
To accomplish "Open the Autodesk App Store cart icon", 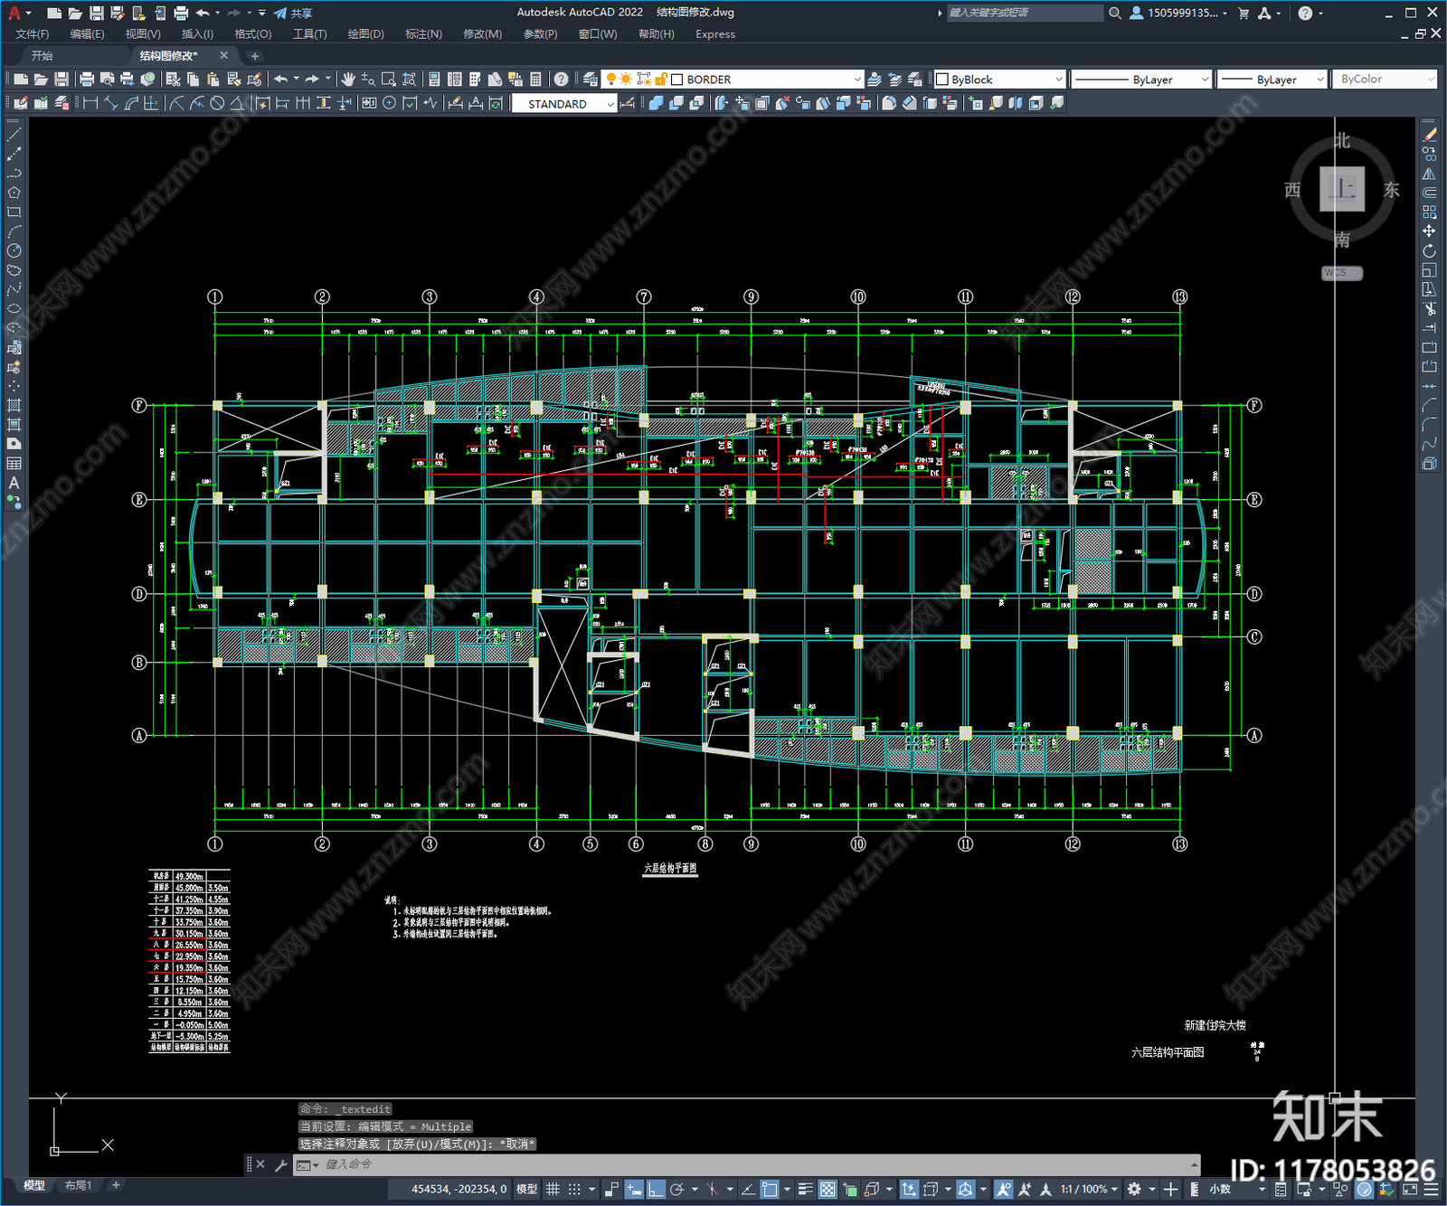I will click(x=1244, y=13).
